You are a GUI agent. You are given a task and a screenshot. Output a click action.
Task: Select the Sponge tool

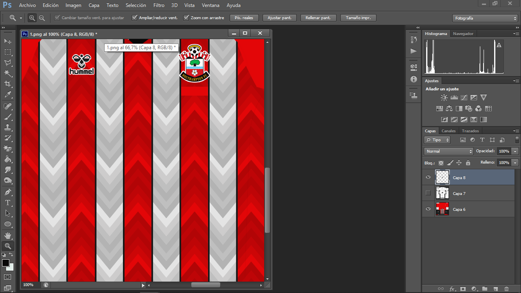click(x=8, y=180)
